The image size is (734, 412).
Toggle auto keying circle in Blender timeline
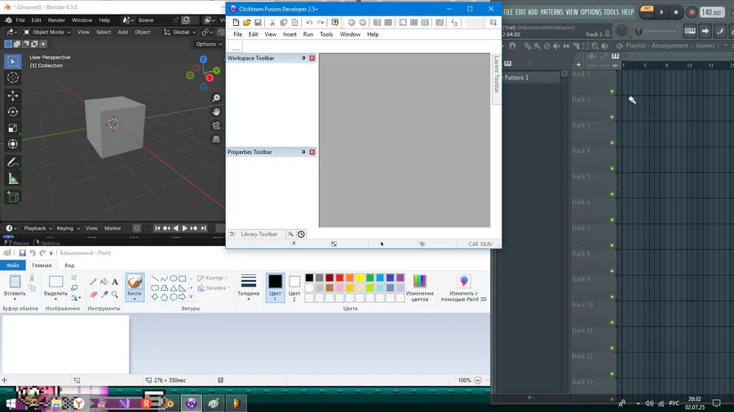(137, 228)
